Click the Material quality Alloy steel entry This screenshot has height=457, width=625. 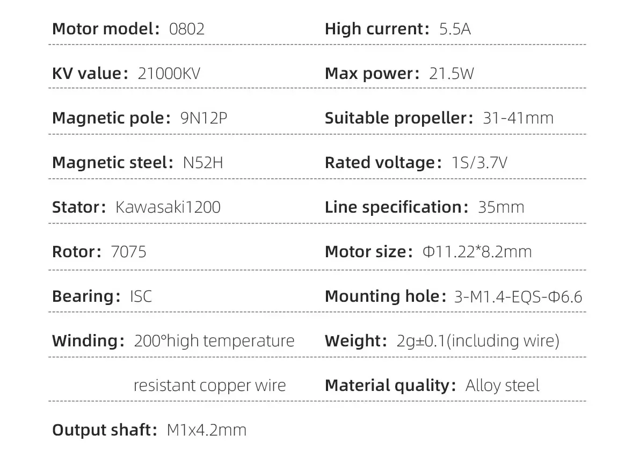coord(432,386)
